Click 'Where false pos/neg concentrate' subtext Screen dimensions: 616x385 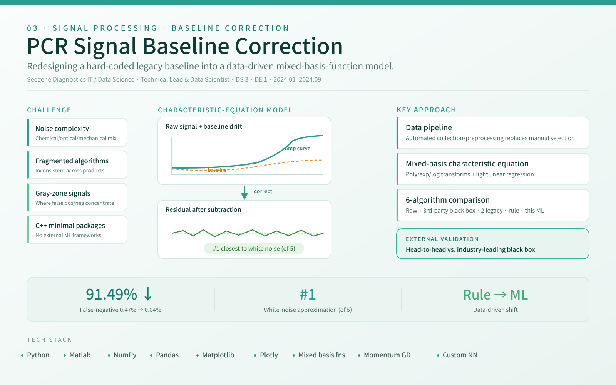(x=75, y=203)
